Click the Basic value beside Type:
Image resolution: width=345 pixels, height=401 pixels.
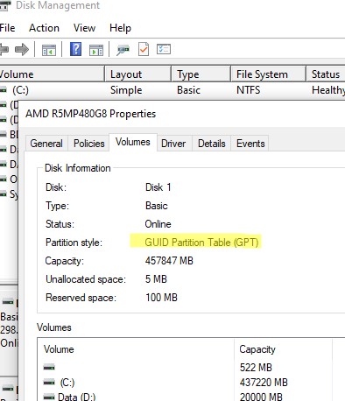[157, 206]
